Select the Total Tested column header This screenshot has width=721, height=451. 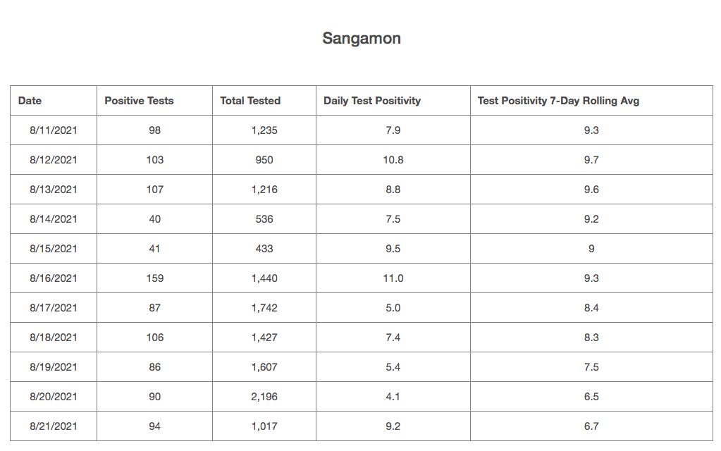tap(250, 101)
